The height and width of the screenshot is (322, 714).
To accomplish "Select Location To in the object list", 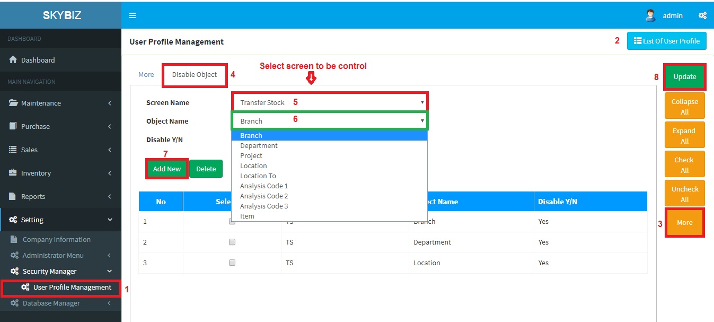I will point(258,176).
